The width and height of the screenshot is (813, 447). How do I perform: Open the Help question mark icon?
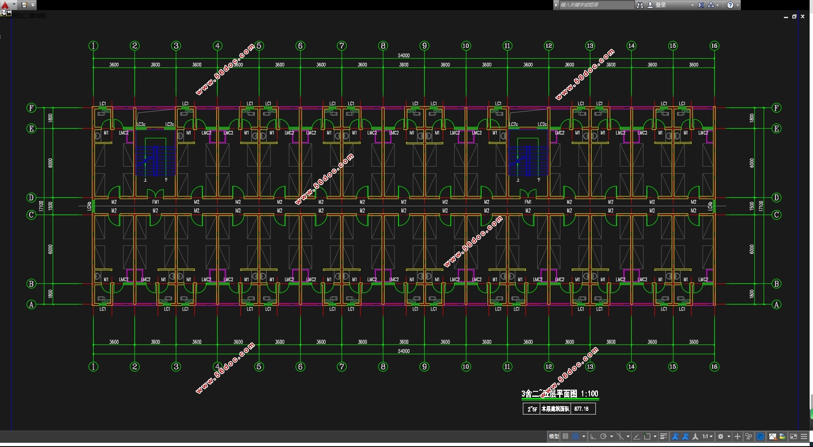click(730, 5)
